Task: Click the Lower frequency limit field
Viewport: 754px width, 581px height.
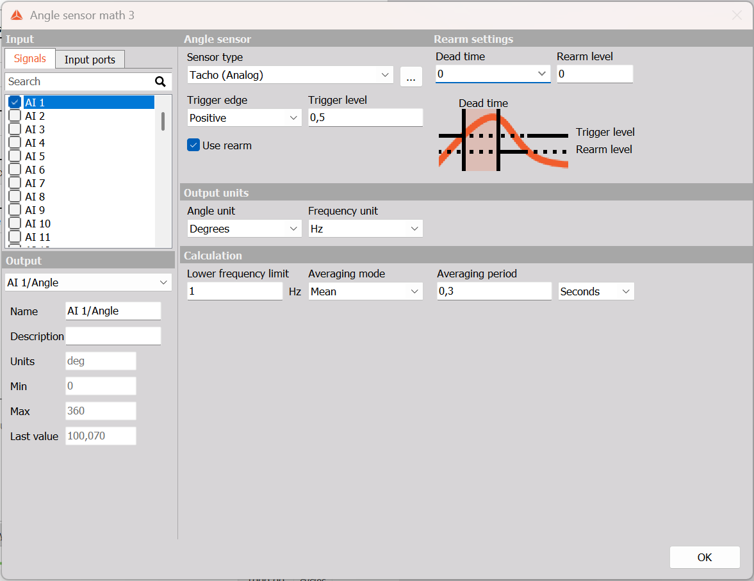Action: coord(234,291)
